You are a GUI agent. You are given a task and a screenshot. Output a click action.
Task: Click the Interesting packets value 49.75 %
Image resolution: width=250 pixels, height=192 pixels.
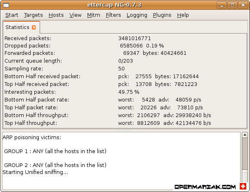pos(128,92)
